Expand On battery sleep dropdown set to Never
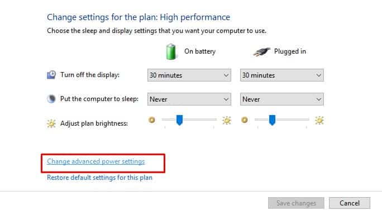 (189, 99)
